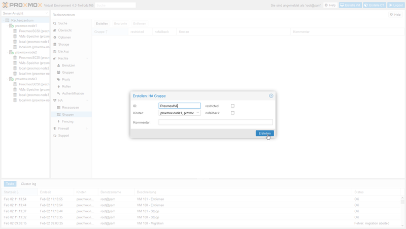Collapse the proxmox-node3 tree node
The height and width of the screenshot is (229, 406).
[x=7, y=79]
